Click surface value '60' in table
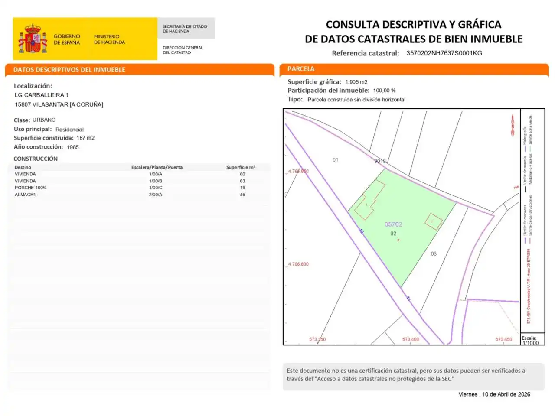Viewport: 555px width, 416px height. click(242, 174)
